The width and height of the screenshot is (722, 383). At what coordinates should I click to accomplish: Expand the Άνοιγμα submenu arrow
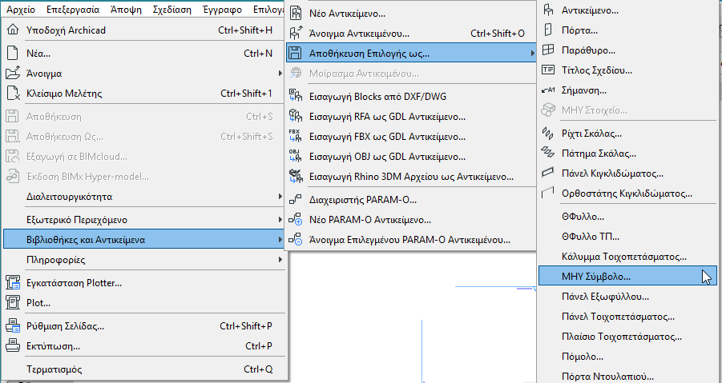point(280,73)
